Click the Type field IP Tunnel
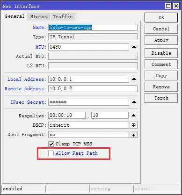Screen dimensions: 182x195 click(x=93, y=37)
